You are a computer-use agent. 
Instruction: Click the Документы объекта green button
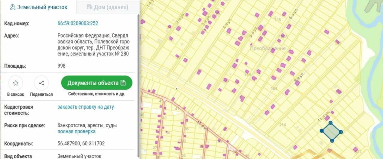coord(97,83)
